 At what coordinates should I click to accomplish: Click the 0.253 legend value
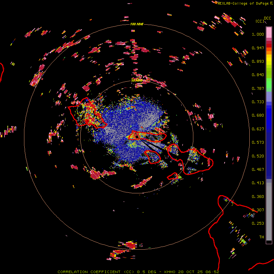[x=258, y=223]
